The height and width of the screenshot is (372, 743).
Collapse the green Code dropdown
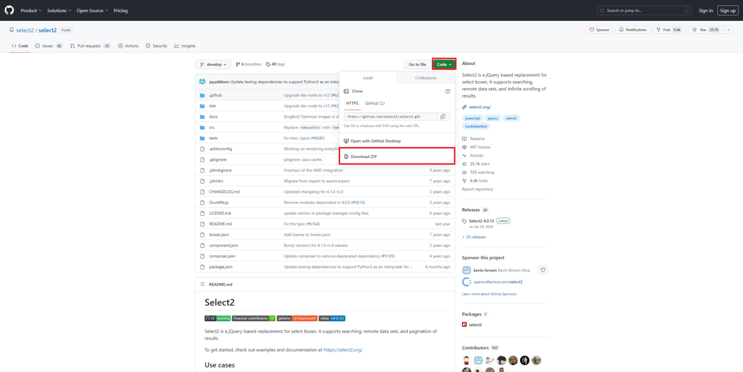(x=443, y=64)
